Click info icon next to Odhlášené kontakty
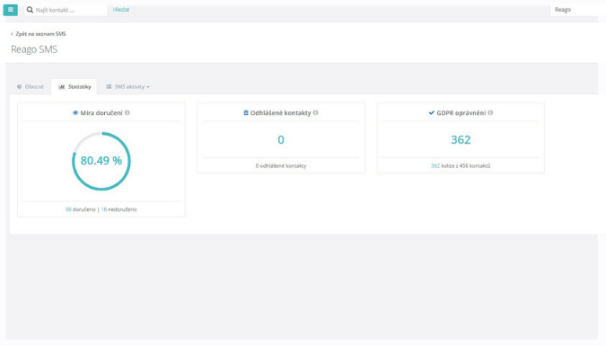Viewport: 606px width, 346px height. (x=316, y=112)
